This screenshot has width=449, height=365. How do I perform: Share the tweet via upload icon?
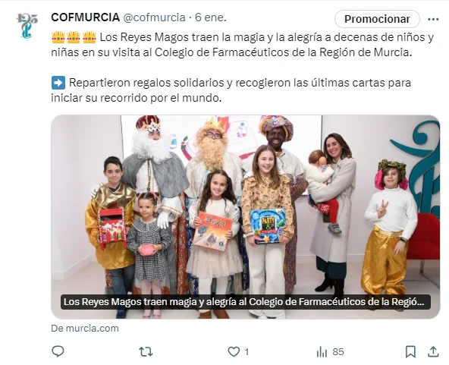433,351
